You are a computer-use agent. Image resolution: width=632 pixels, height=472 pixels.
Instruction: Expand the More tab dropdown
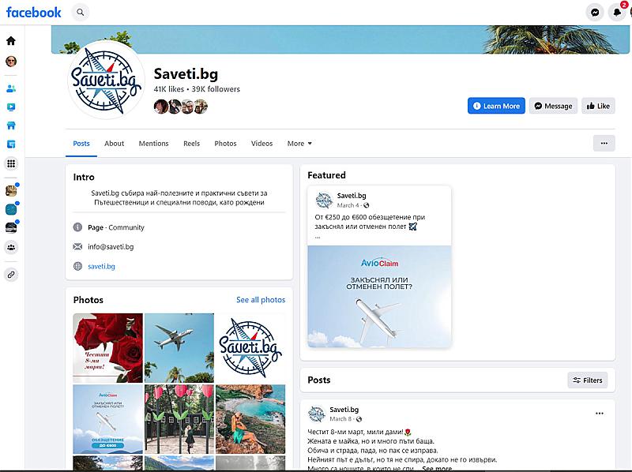[x=299, y=144]
